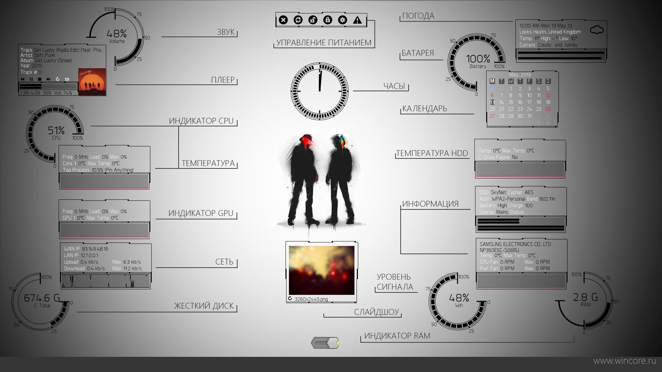The height and width of the screenshot is (372, 662).
Task: Click the refresh icon beside 3260x2445.png
Action: point(290,299)
